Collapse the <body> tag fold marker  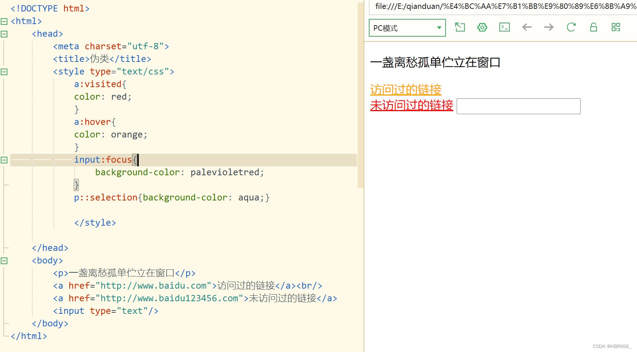[x=4, y=261]
